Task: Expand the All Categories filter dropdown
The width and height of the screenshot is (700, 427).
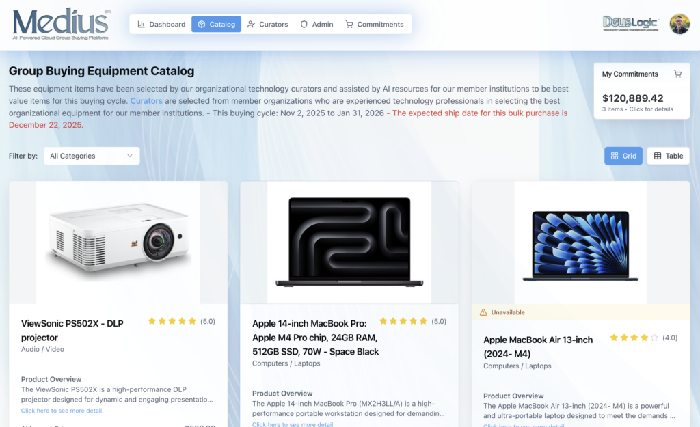Action: click(92, 156)
